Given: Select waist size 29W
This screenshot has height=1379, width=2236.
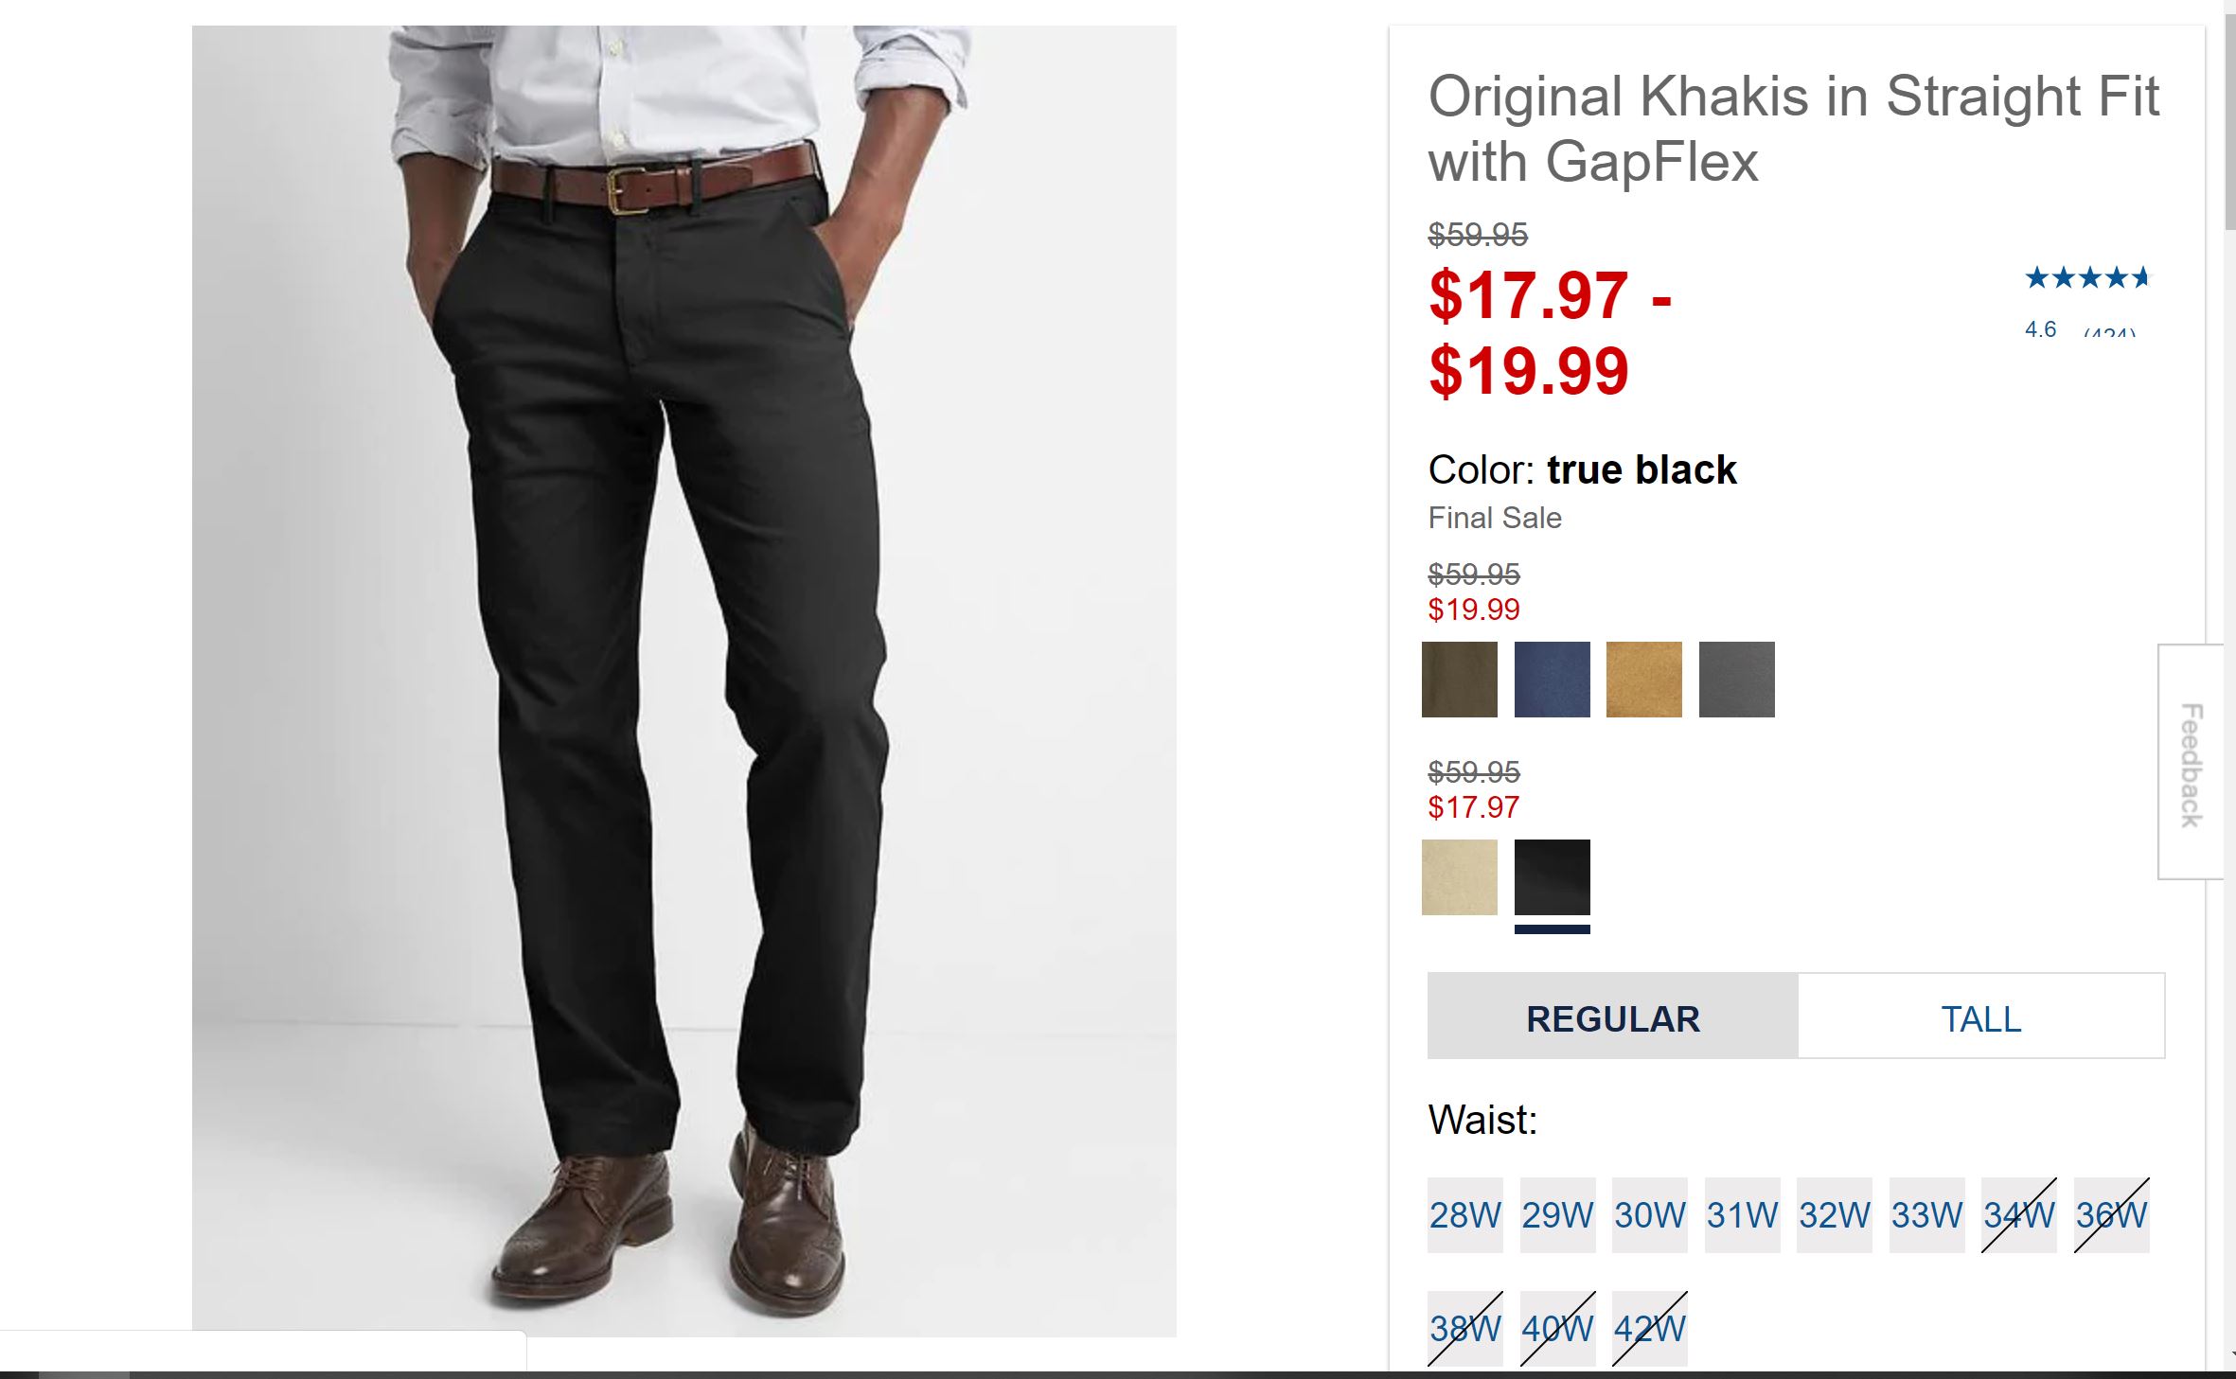Looking at the screenshot, I should [1557, 1214].
